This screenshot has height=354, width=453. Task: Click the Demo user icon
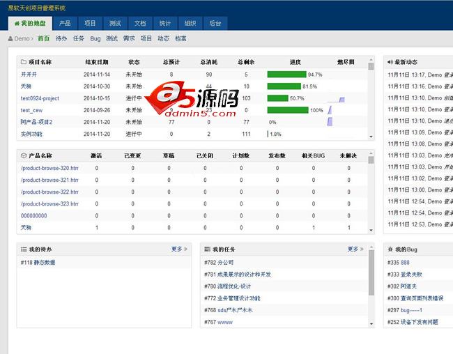click(x=10, y=38)
